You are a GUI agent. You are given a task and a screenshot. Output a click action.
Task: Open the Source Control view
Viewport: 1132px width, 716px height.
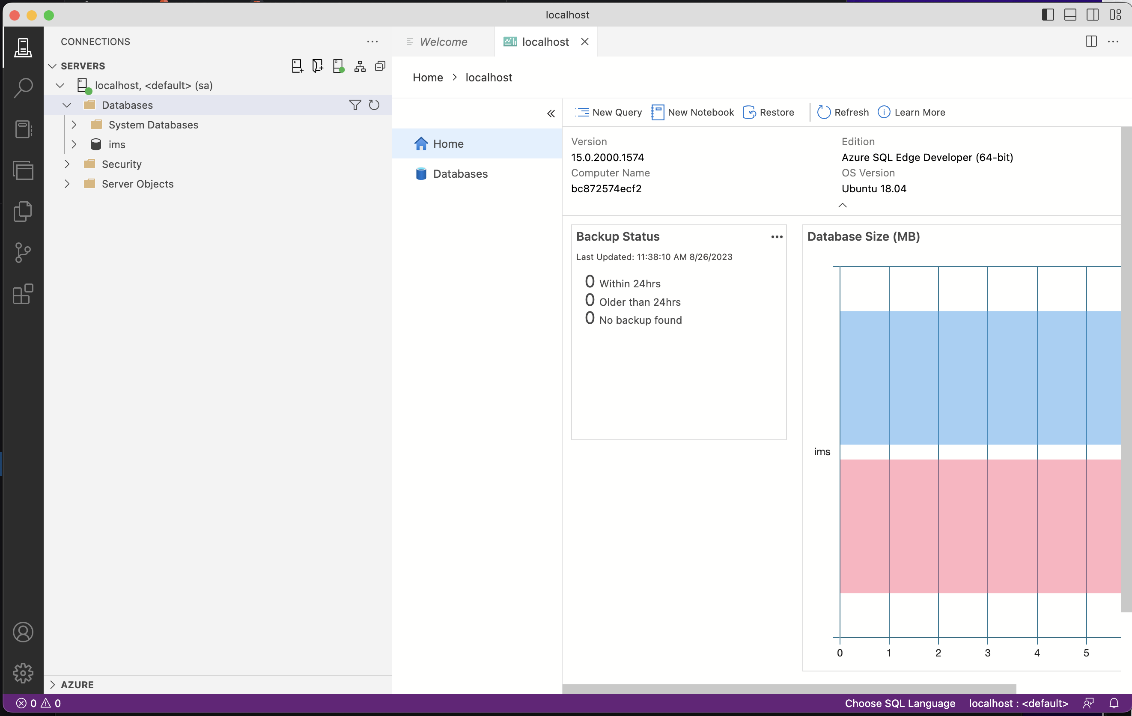click(23, 253)
